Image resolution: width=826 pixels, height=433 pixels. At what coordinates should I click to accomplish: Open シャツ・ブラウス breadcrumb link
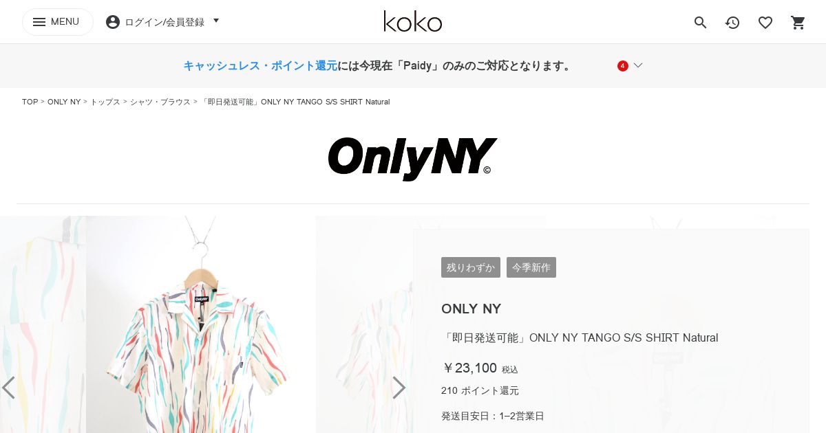pos(160,102)
